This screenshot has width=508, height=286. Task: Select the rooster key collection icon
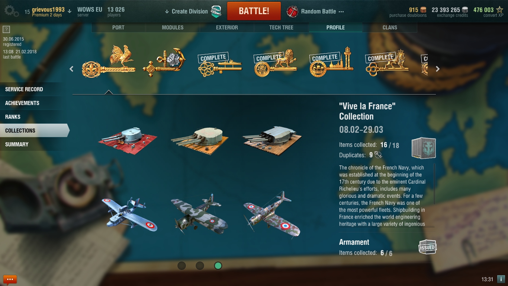tap(108, 61)
